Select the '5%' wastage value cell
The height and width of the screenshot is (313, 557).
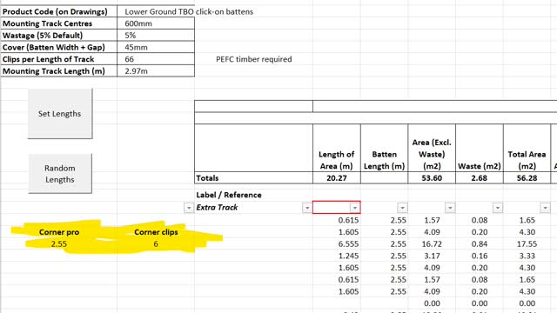[156, 36]
